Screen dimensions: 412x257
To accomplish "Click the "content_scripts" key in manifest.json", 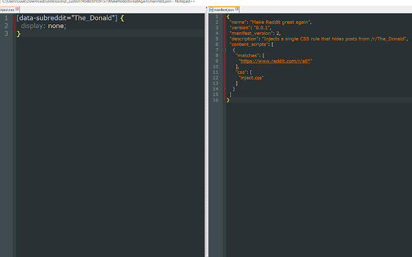I will pyautogui.click(x=248, y=44).
